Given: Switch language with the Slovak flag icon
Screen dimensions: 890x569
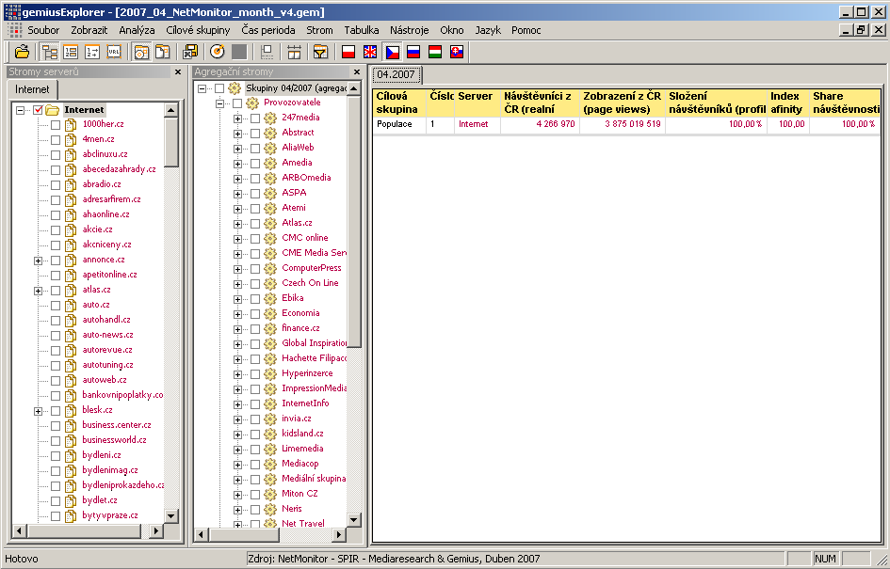Looking at the screenshot, I should 457,52.
